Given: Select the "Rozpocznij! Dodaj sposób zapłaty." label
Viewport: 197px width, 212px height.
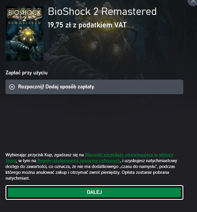Looking at the screenshot, I should (56, 87).
